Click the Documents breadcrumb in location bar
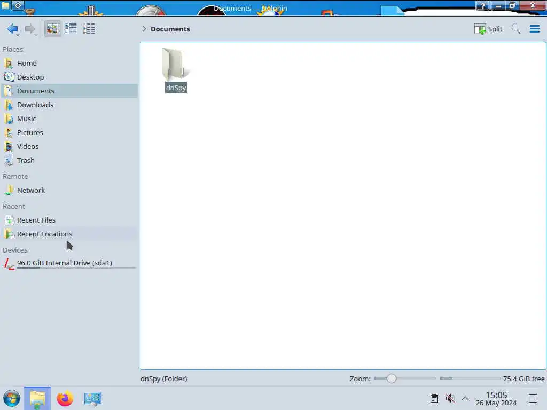 click(x=170, y=29)
